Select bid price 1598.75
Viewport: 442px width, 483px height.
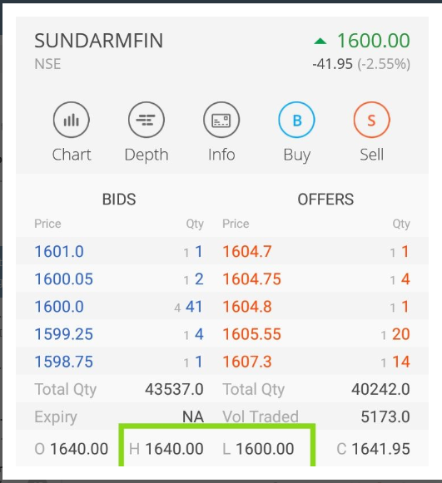click(x=64, y=362)
